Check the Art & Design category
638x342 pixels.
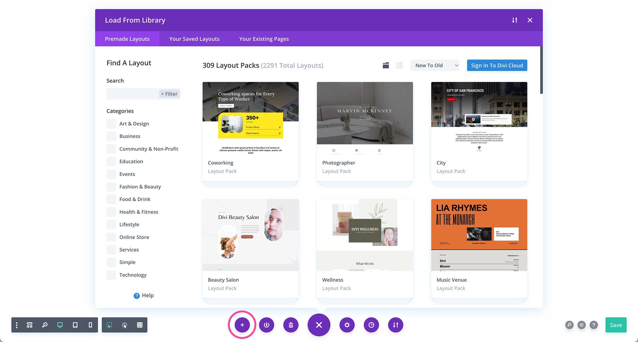(111, 124)
